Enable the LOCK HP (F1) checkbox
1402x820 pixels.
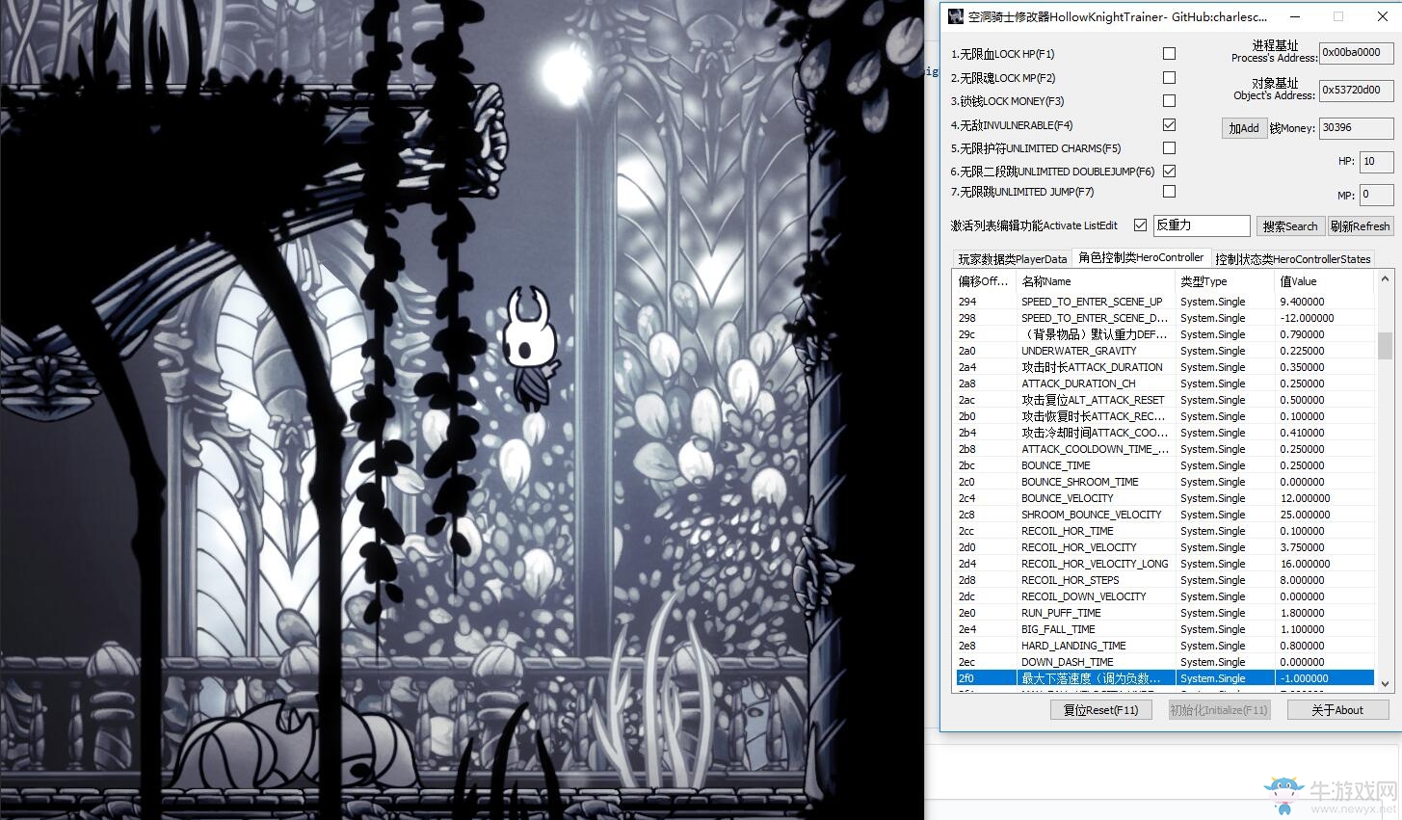pyautogui.click(x=1169, y=54)
